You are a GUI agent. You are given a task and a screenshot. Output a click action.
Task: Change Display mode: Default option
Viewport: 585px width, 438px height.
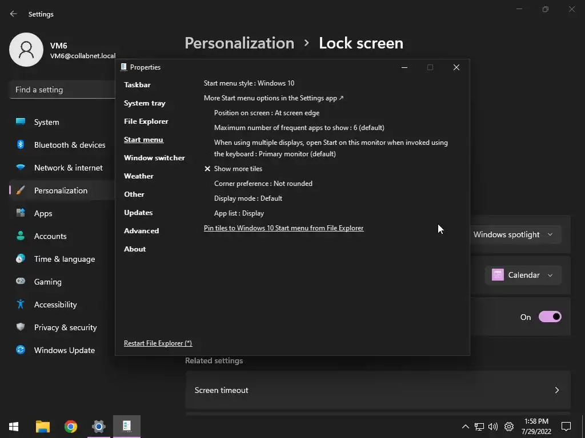click(248, 198)
